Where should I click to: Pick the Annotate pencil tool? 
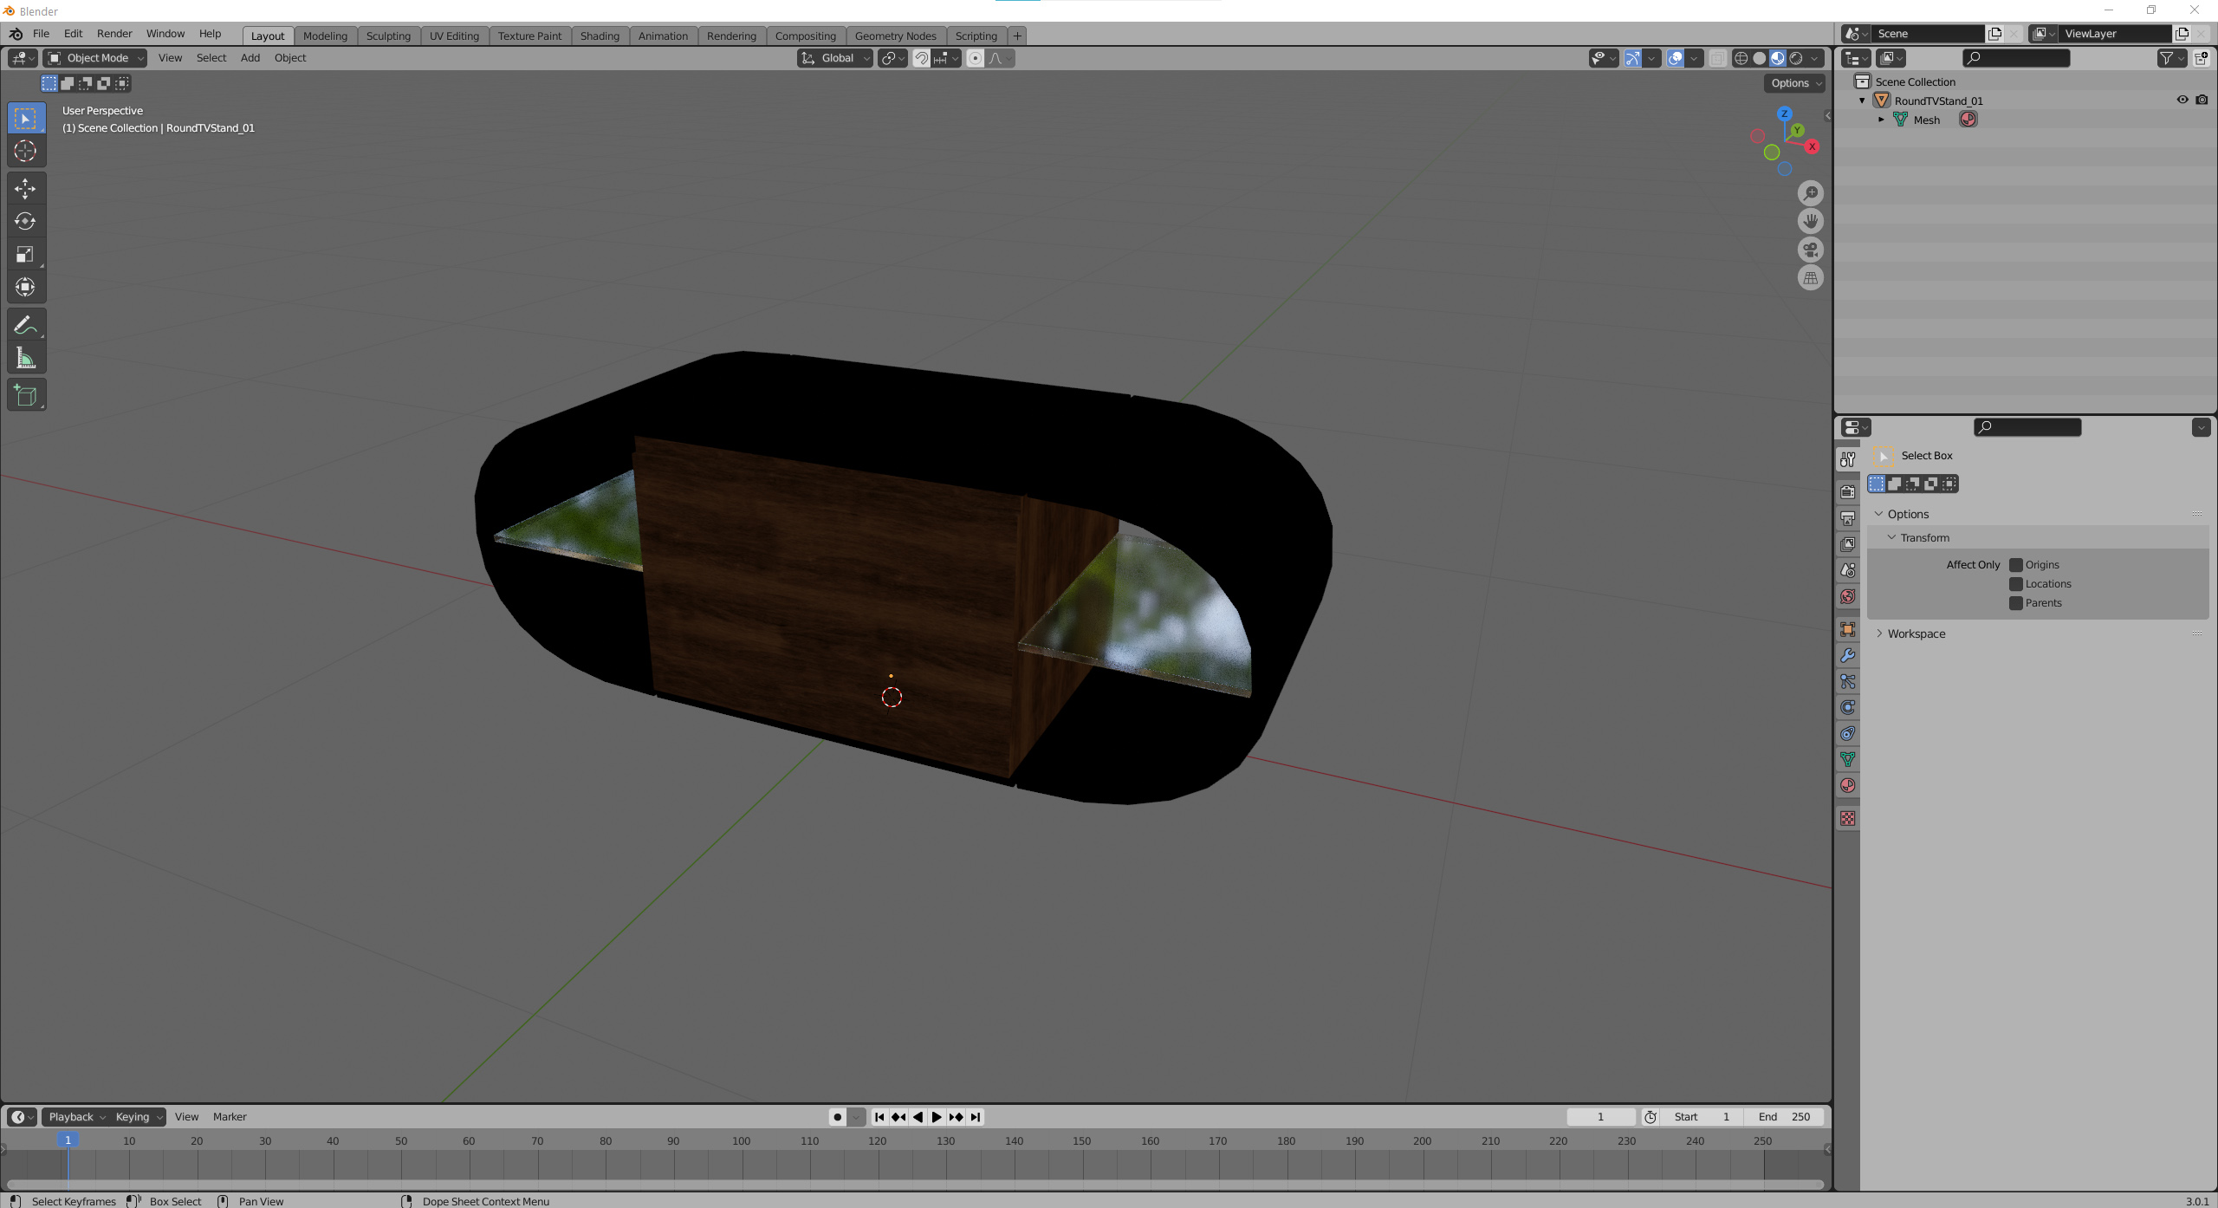(x=25, y=325)
